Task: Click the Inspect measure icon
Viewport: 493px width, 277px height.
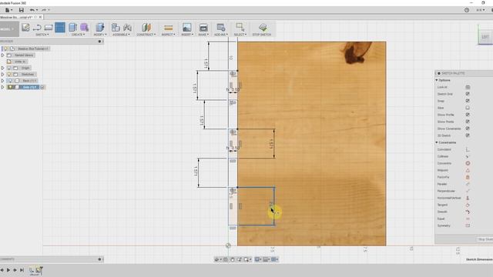Action: point(168,28)
